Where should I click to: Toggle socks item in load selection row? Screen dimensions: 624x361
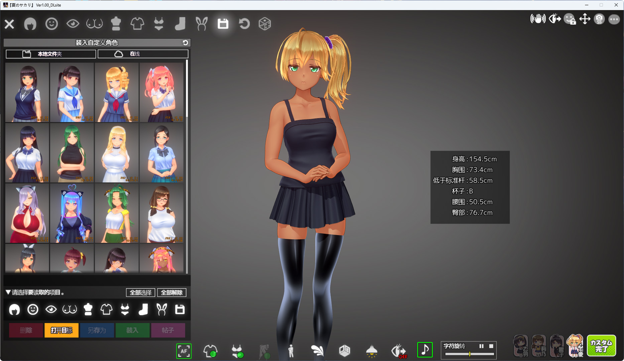[143, 310]
